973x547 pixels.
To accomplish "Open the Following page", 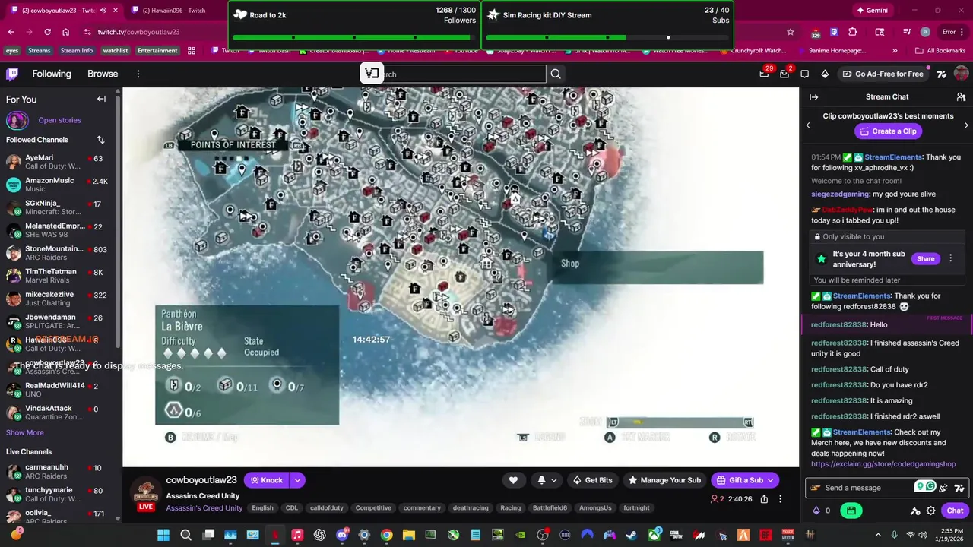I will pyautogui.click(x=52, y=74).
